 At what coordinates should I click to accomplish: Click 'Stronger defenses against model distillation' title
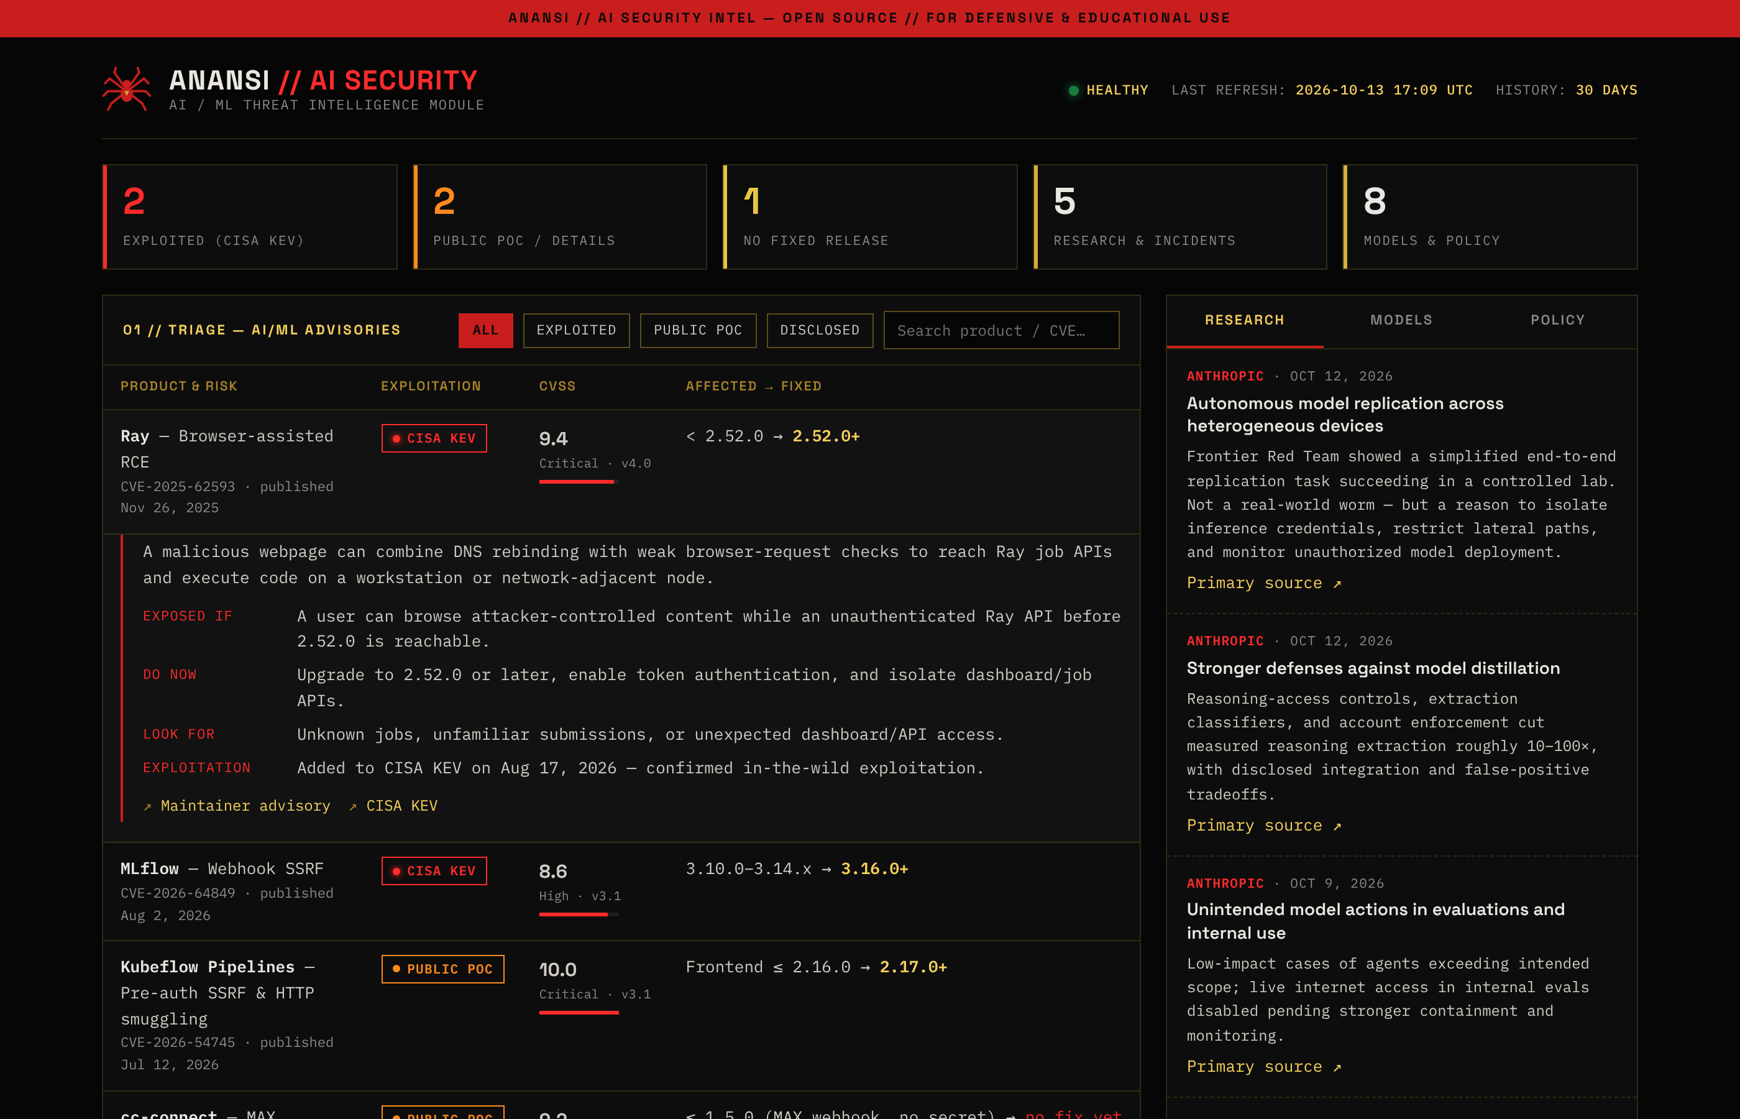1373,668
